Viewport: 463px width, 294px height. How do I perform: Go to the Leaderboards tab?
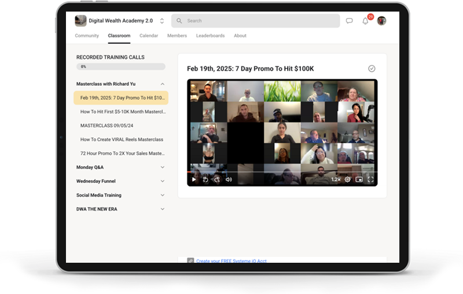(x=210, y=36)
